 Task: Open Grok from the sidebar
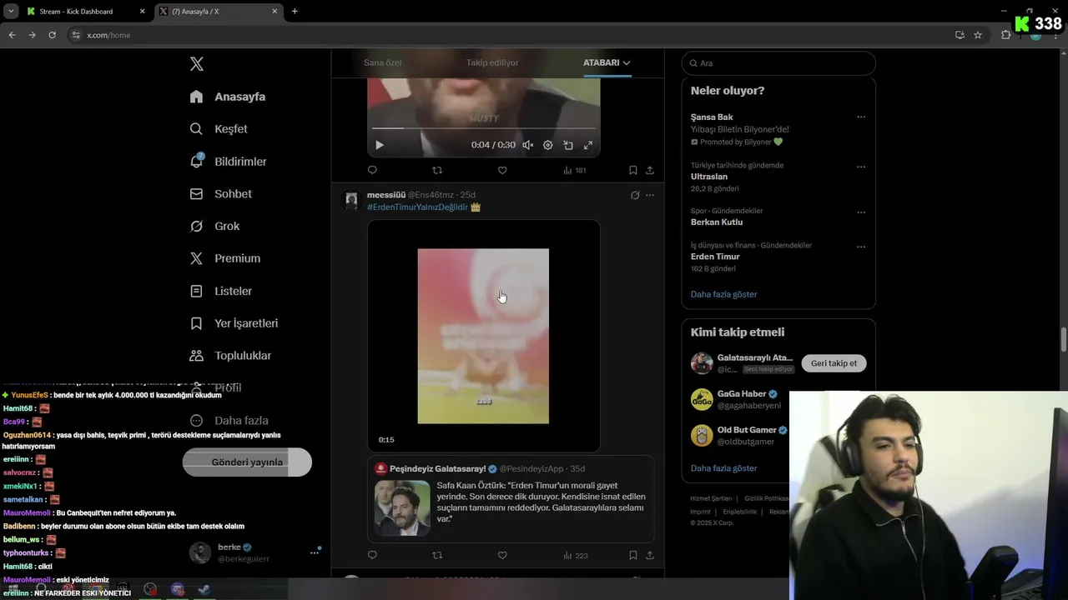point(214,226)
